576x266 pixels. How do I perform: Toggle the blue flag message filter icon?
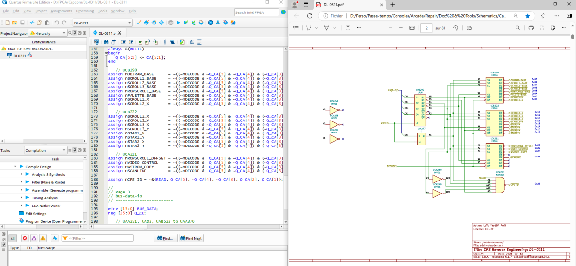(x=55, y=238)
